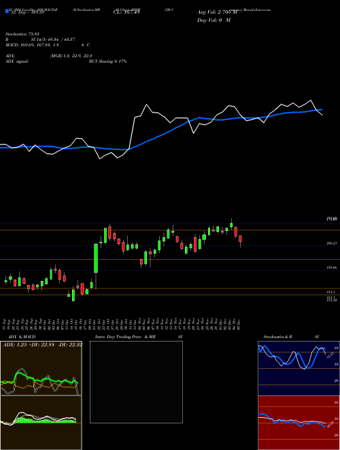
Task: Click the 'Stochastics & R SI' panel title
Action: (x=291, y=337)
